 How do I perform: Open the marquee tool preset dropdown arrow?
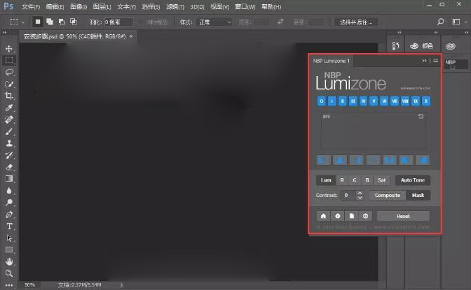click(23, 22)
